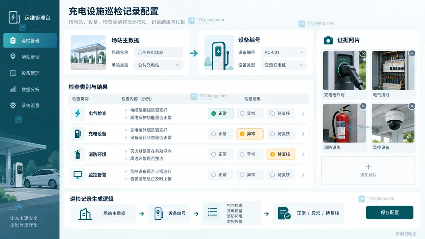The height and width of the screenshot is (239, 425).
Task: Expand the 电气检查 row chevron
Action: point(303,114)
